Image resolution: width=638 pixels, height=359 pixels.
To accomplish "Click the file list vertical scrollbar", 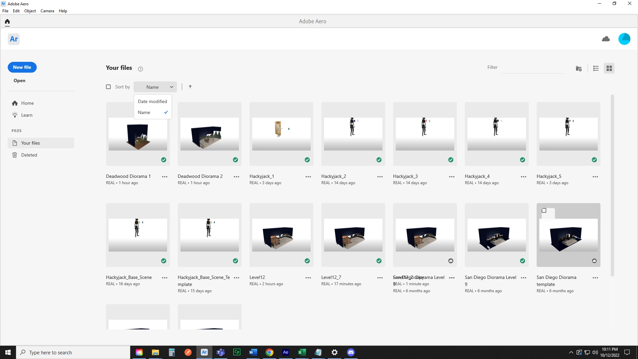I will point(612,185).
